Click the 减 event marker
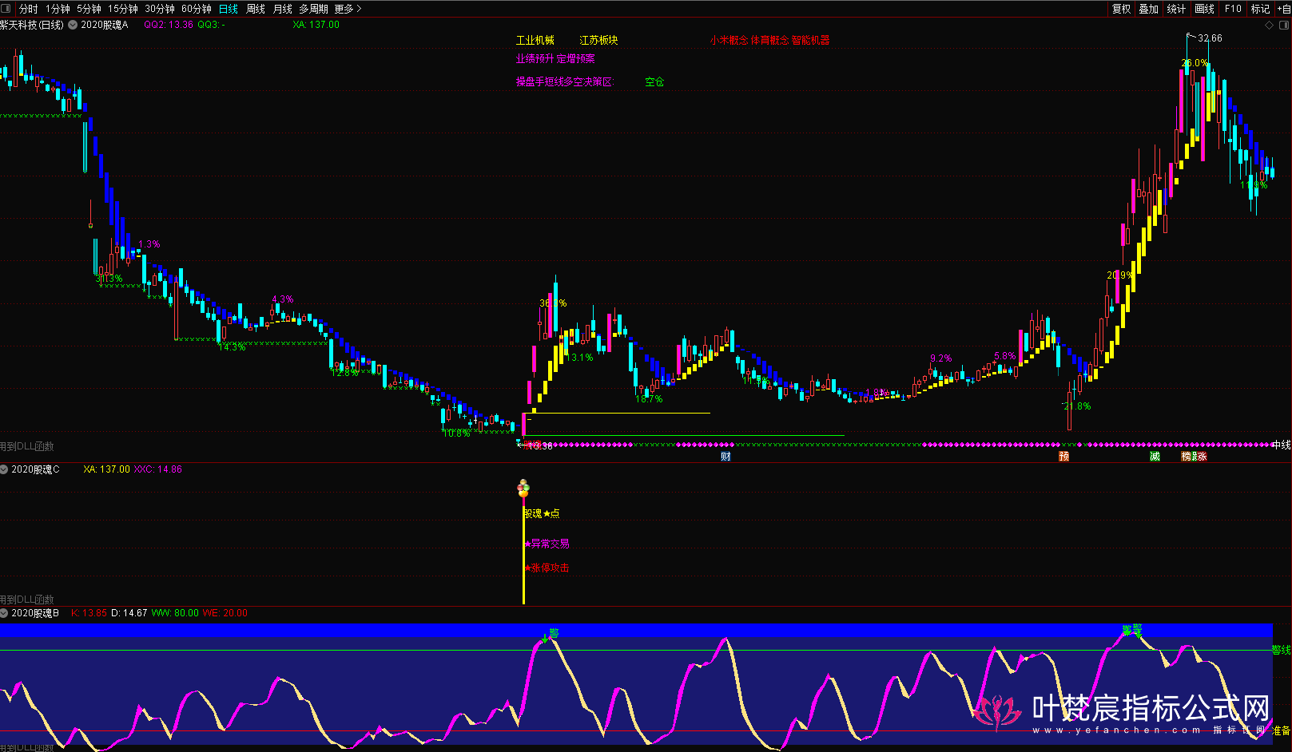The image size is (1292, 752). (1155, 457)
